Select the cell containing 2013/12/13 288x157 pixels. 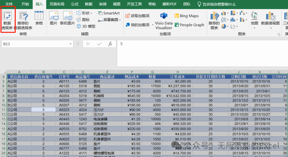click(x=260, y=100)
